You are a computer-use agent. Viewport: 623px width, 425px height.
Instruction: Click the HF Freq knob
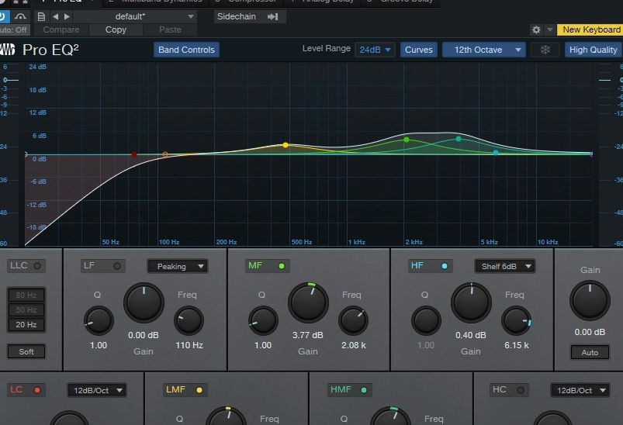(x=516, y=320)
